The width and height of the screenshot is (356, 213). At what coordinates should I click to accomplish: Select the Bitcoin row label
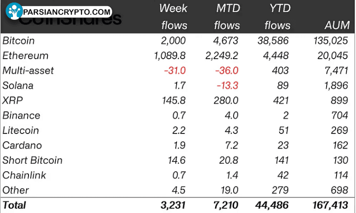[x=19, y=41]
